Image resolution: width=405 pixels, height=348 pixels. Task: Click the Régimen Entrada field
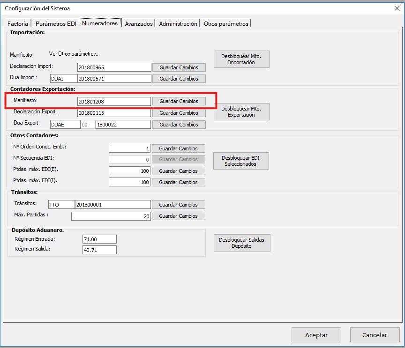[98, 239]
